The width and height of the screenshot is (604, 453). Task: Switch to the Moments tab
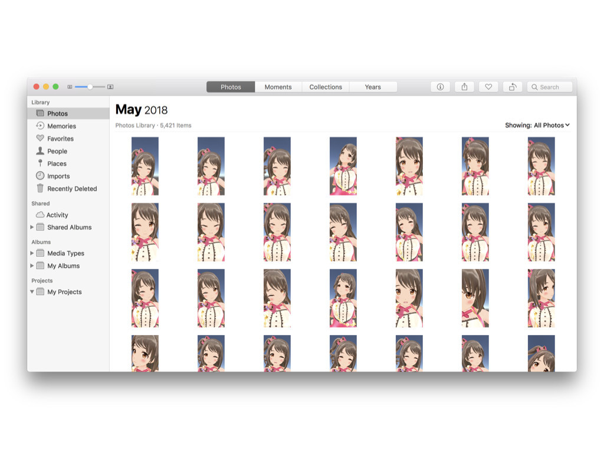tap(278, 87)
